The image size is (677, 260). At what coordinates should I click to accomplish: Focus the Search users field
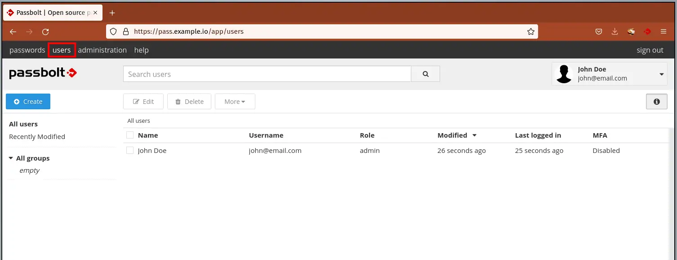click(x=267, y=74)
